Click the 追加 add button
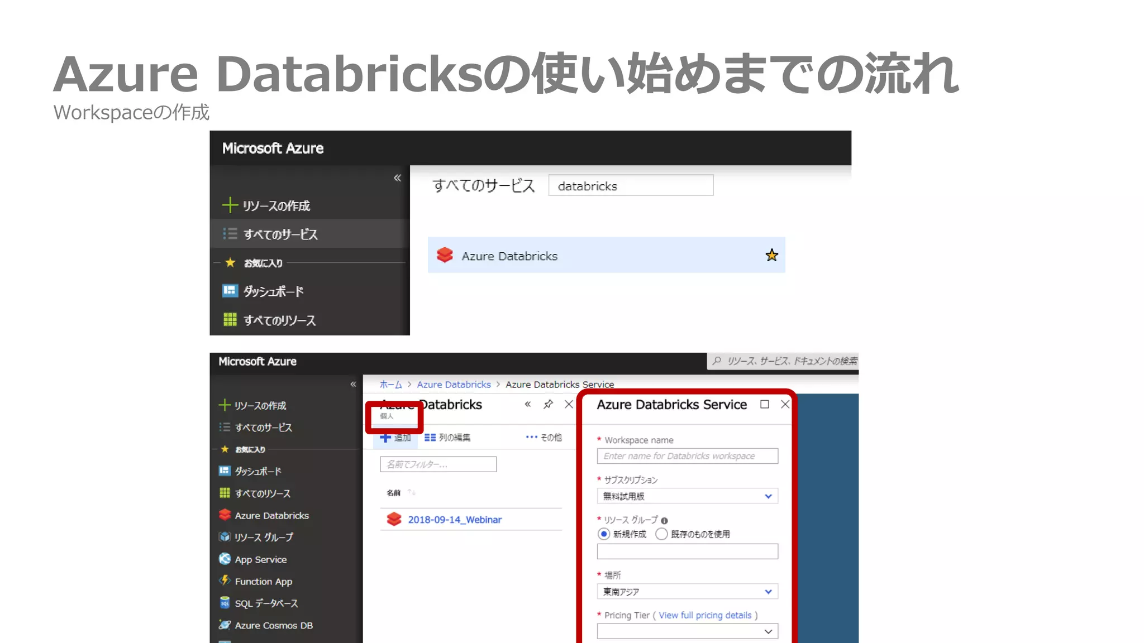The height and width of the screenshot is (643, 1144). coord(395,438)
